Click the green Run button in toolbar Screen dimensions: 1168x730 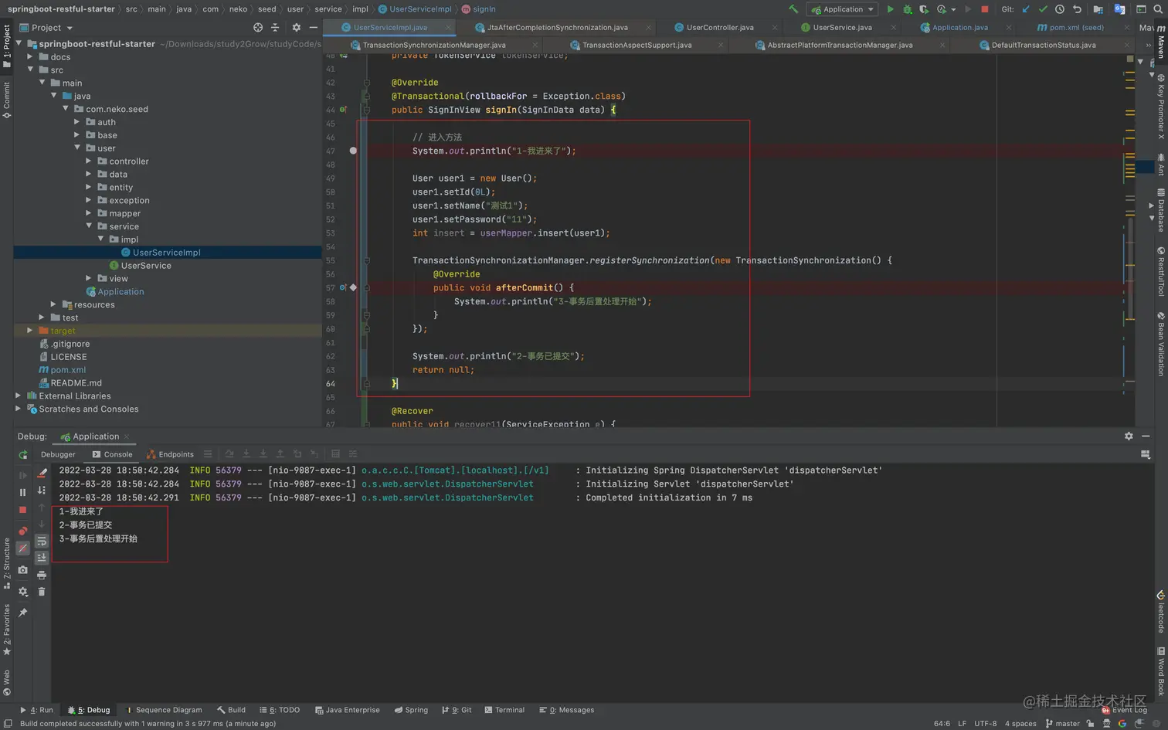click(890, 9)
